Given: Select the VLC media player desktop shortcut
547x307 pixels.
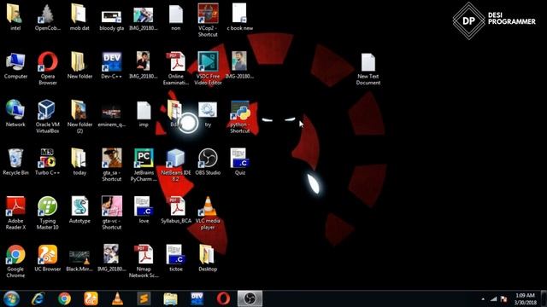Looking at the screenshot, I should 208,206.
